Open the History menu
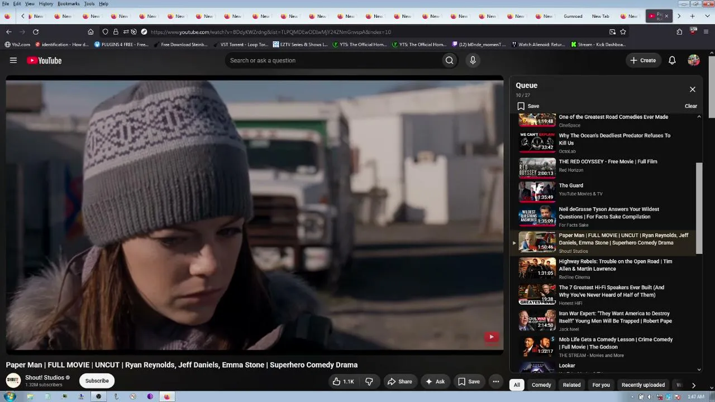Viewport: 715px width, 402px height. coord(46,4)
